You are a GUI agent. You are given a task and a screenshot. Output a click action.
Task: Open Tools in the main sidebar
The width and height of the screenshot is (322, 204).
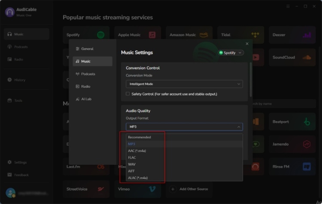27,100
